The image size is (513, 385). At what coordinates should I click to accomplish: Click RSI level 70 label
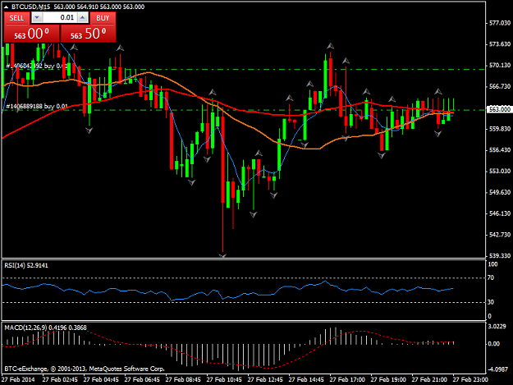[491, 277]
